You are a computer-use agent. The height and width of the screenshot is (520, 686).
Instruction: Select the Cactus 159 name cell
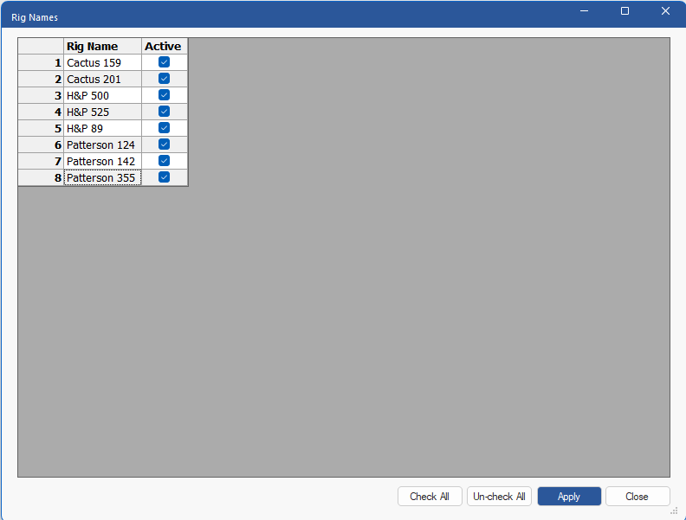pos(102,62)
